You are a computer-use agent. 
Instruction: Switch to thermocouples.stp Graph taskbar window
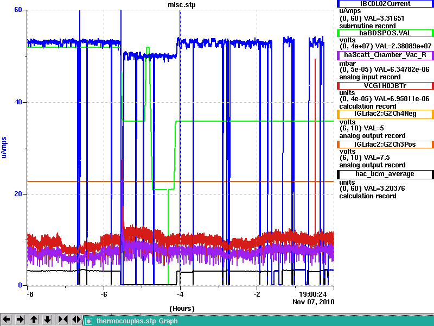pos(258,321)
